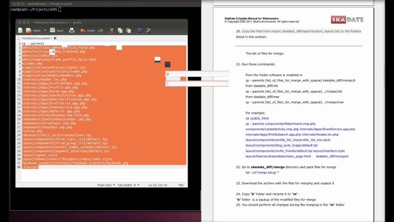Cut selection using the scissors icon

(112, 30)
